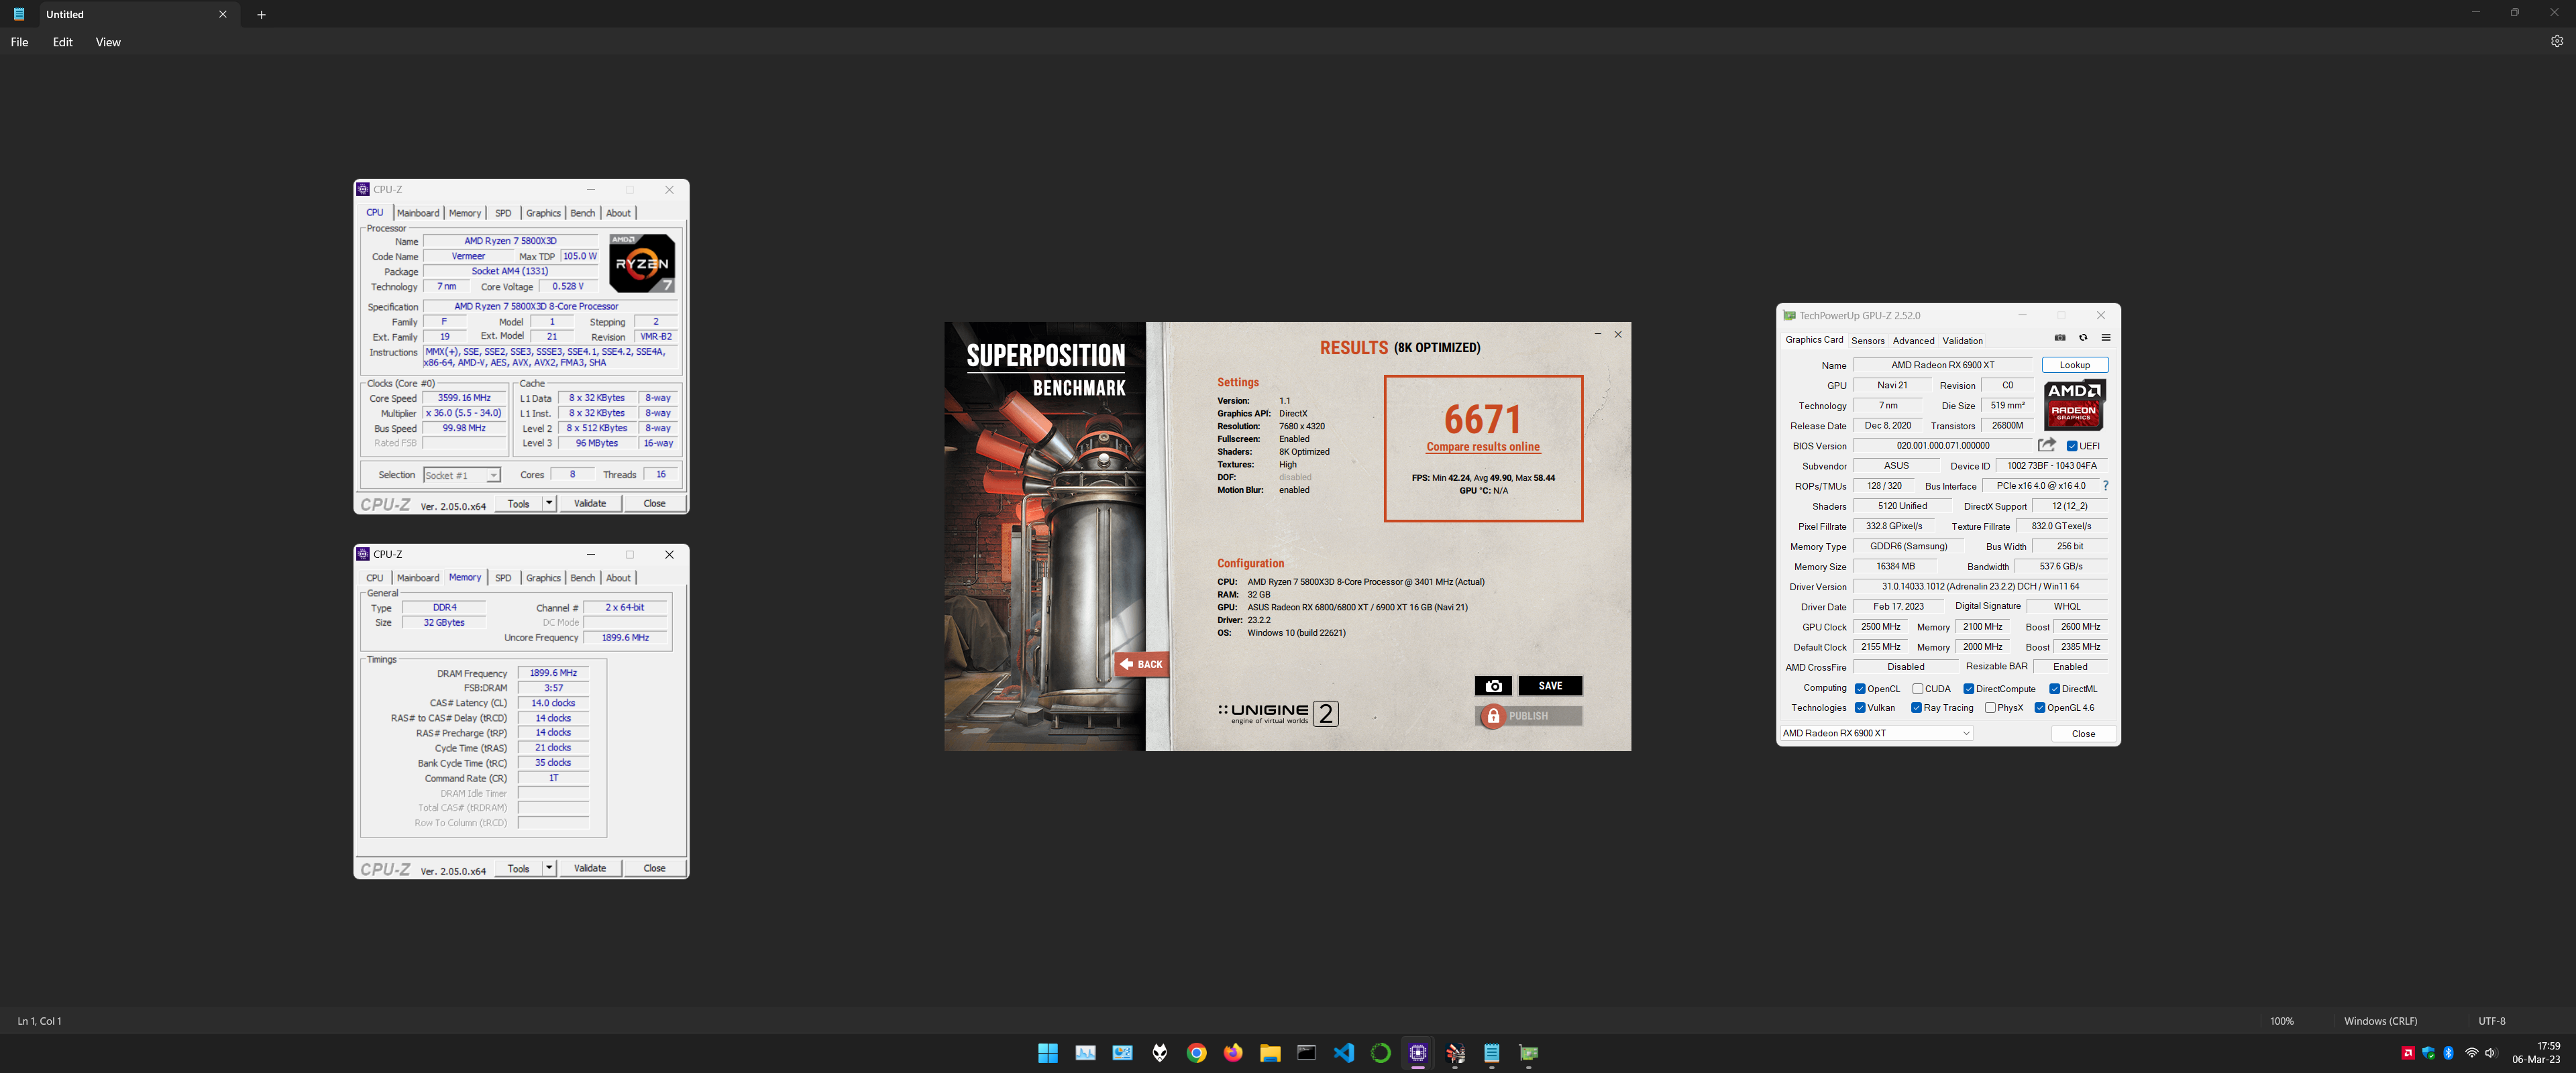Click Validate button in top CPU-Z
The height and width of the screenshot is (1073, 2576).
pyautogui.click(x=590, y=503)
